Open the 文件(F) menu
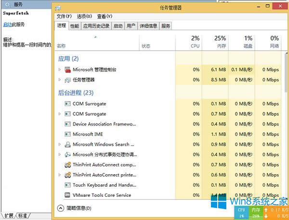The height and width of the screenshot is (220, 289). [x=64, y=16]
